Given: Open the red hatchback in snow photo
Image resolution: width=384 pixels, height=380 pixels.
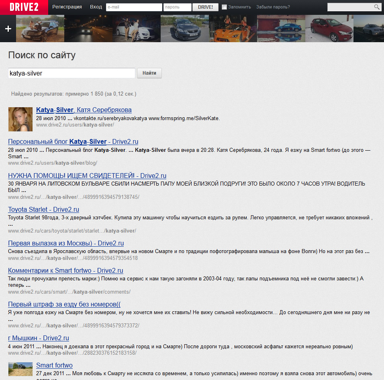Looking at the screenshot, I should [x=329, y=29].
